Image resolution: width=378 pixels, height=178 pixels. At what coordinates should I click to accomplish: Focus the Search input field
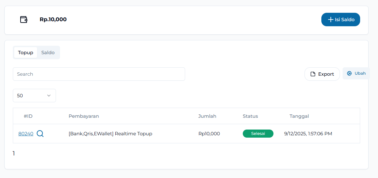99,74
